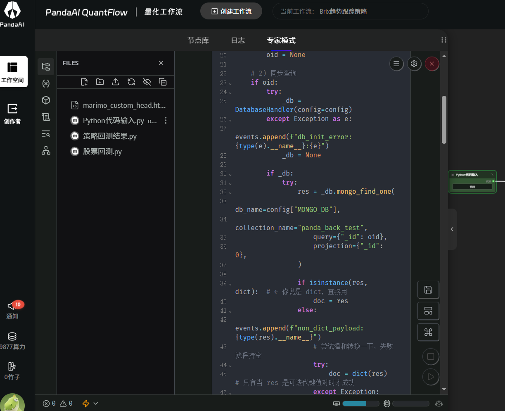The height and width of the screenshot is (411, 505).
Task: Expand the side panel chevron arrow
Action: tap(452, 229)
